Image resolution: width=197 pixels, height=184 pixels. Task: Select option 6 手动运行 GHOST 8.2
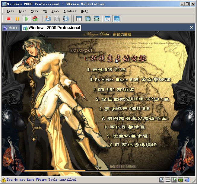(124, 109)
